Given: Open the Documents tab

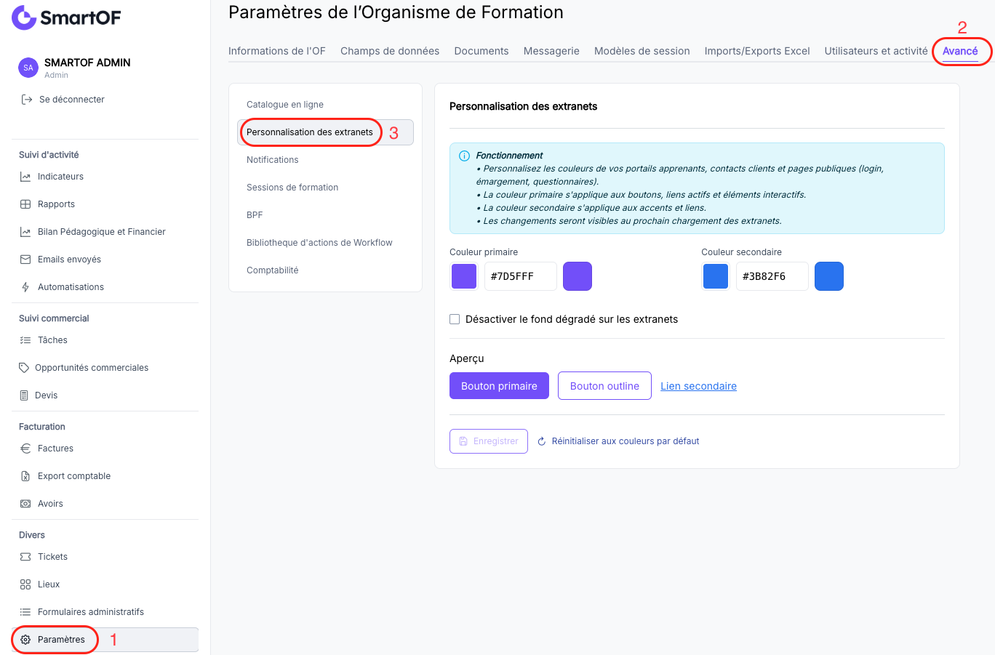Looking at the screenshot, I should click(481, 51).
